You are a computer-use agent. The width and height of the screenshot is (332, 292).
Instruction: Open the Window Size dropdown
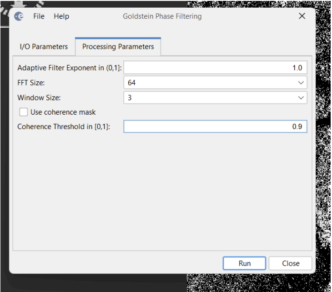point(215,98)
